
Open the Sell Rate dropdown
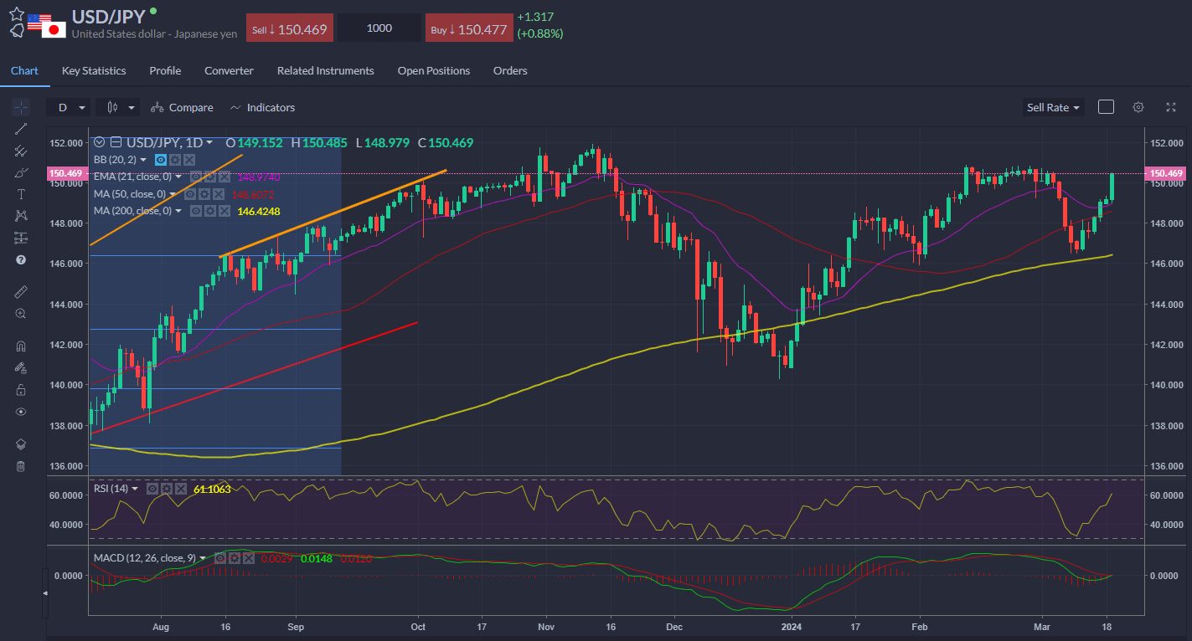(1054, 107)
